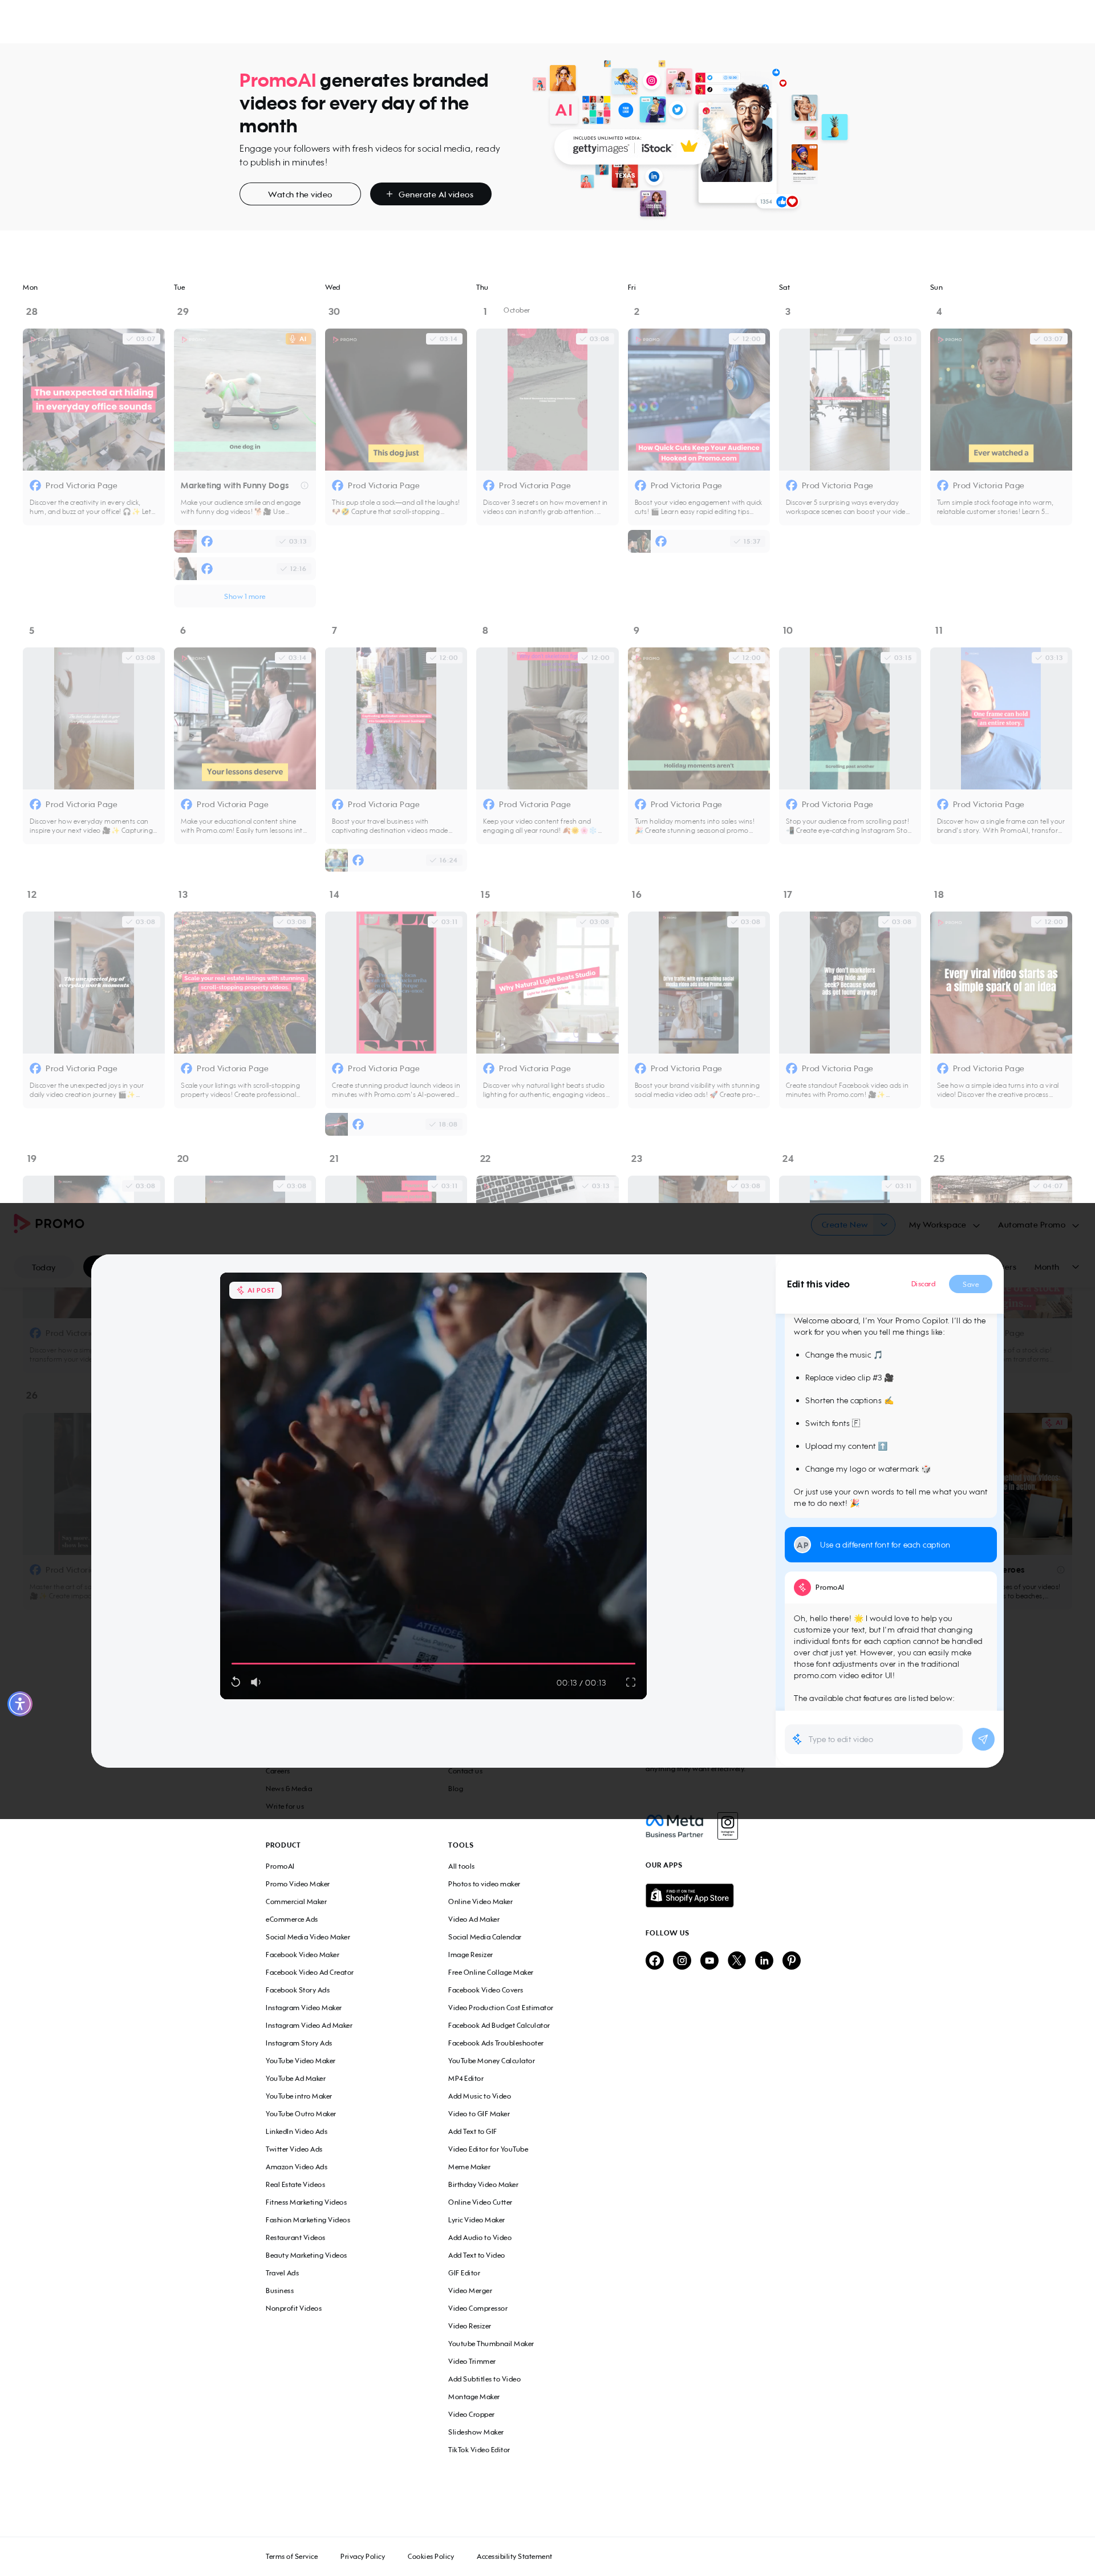Click the Watch the video button
The width and height of the screenshot is (1095, 2576).
click(x=300, y=194)
